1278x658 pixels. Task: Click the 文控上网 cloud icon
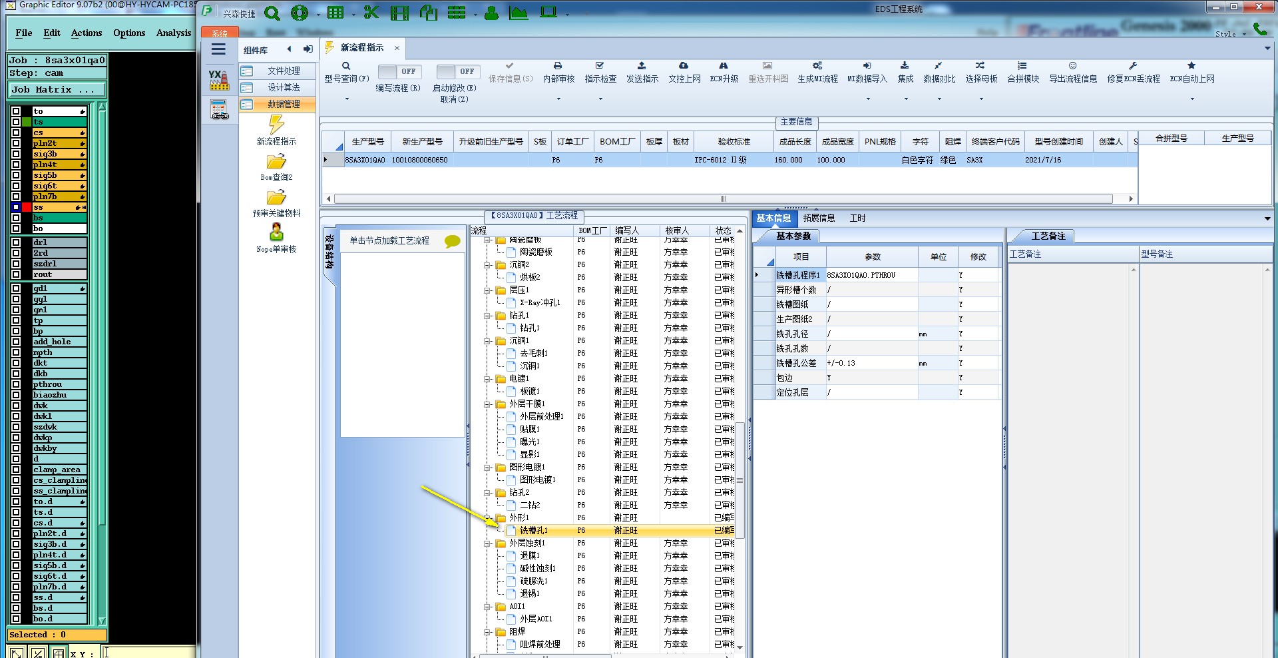pos(684,66)
